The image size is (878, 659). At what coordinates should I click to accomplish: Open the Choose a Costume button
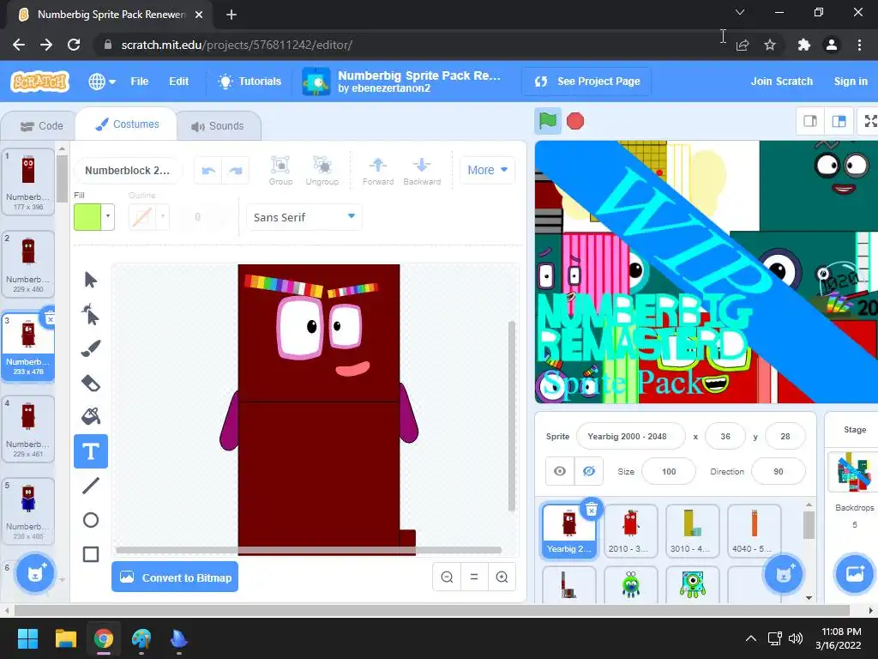click(x=35, y=573)
